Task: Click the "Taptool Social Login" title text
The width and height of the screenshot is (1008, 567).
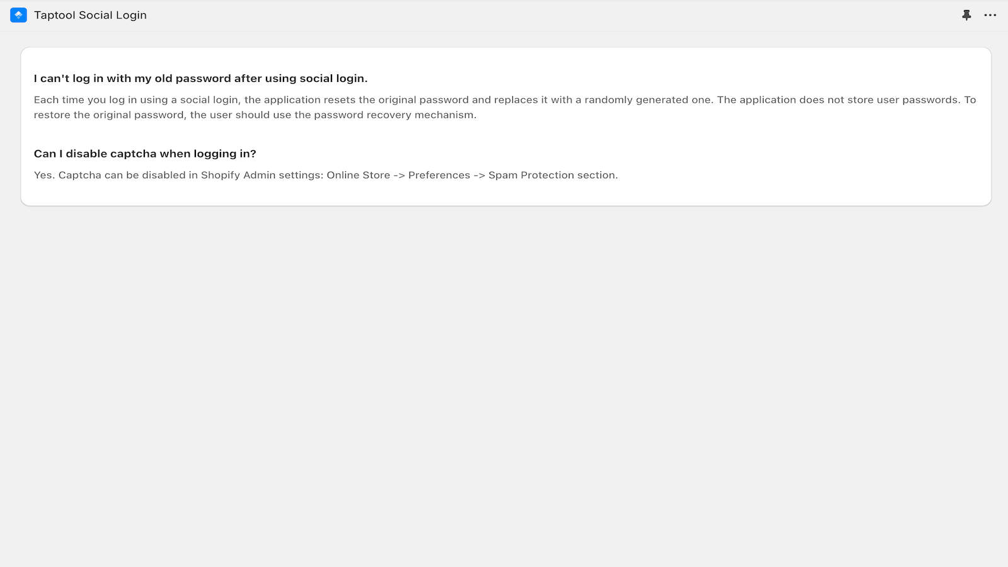Action: coord(90,15)
